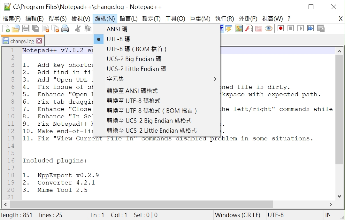Click the Close document toolbar icon

45,29
